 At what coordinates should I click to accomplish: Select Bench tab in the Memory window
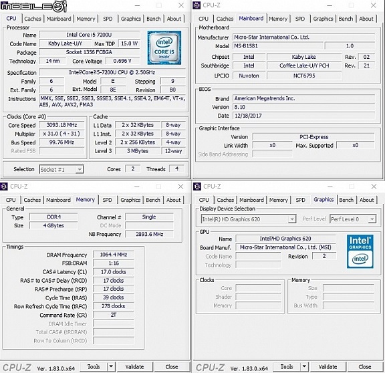153,200
